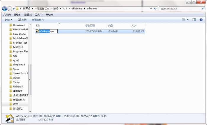Select the Skins folder in tree
This screenshot has width=207, height=125.
[14, 69]
